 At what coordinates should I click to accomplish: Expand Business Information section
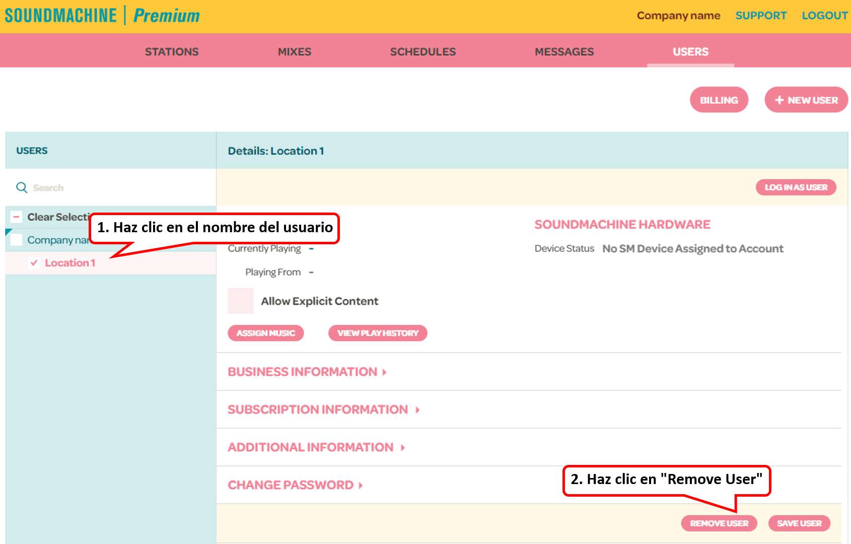[307, 372]
